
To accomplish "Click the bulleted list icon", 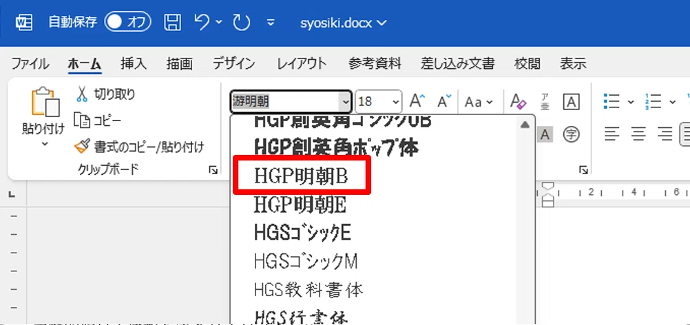I will coord(612,102).
